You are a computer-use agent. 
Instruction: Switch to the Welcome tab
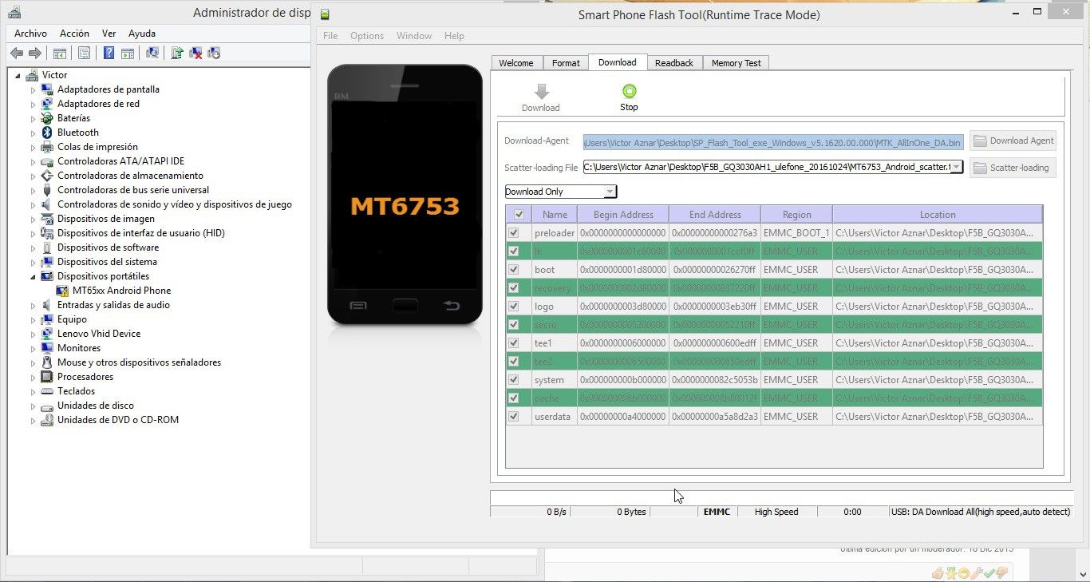coord(516,63)
